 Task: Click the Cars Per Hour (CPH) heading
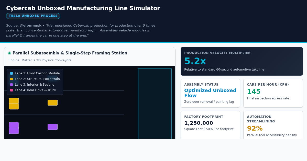[x=268, y=85]
